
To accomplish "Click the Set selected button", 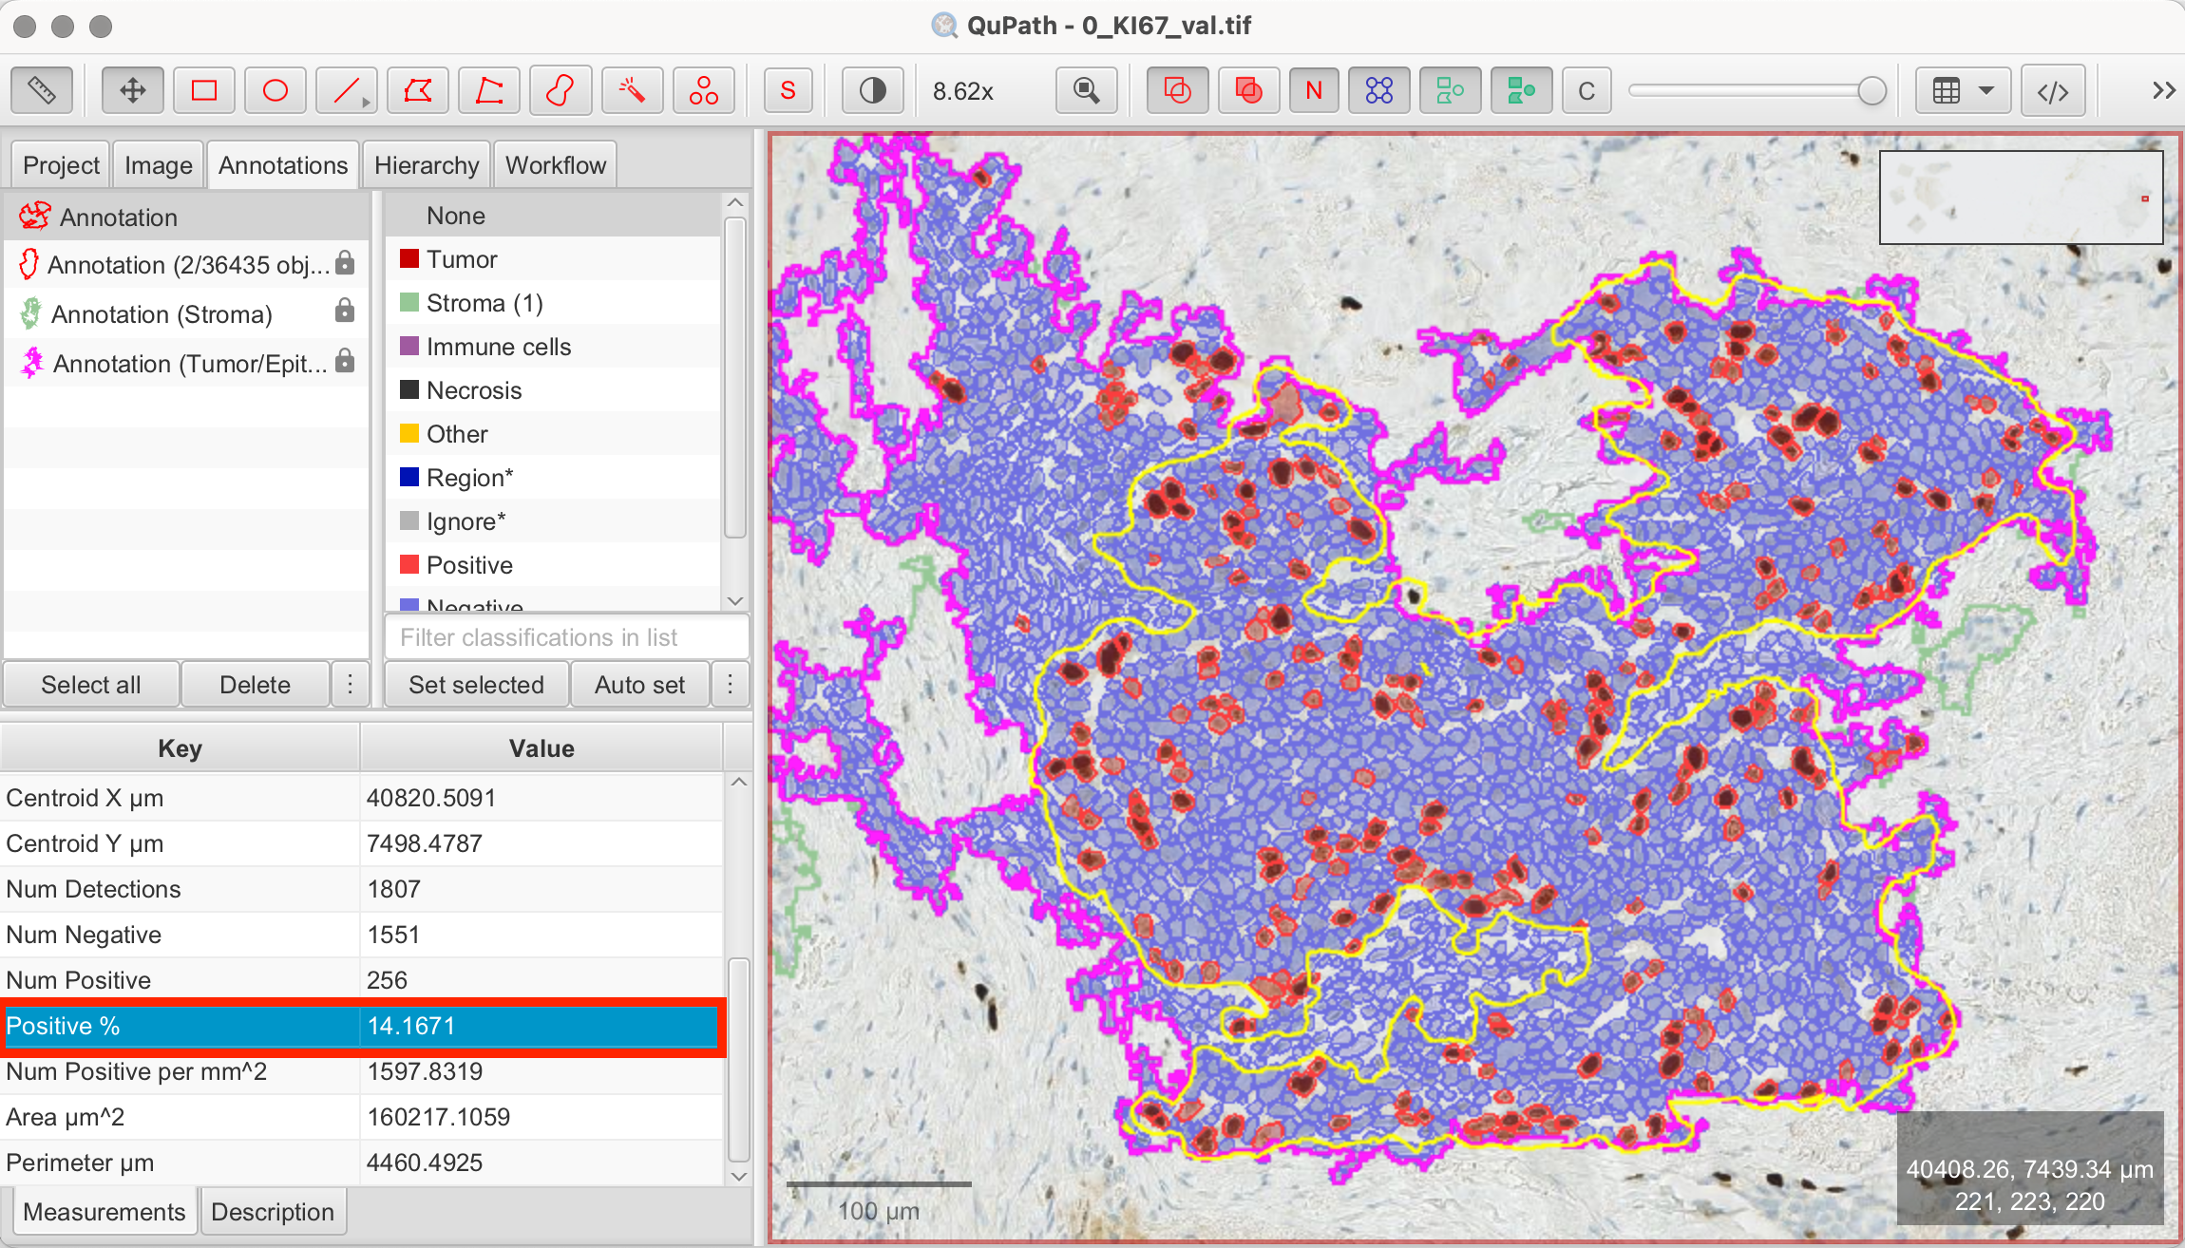I will 476,684.
